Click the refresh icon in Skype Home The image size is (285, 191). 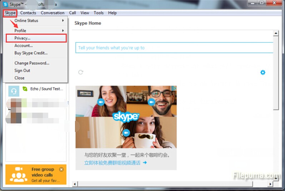pyautogui.click(x=81, y=72)
